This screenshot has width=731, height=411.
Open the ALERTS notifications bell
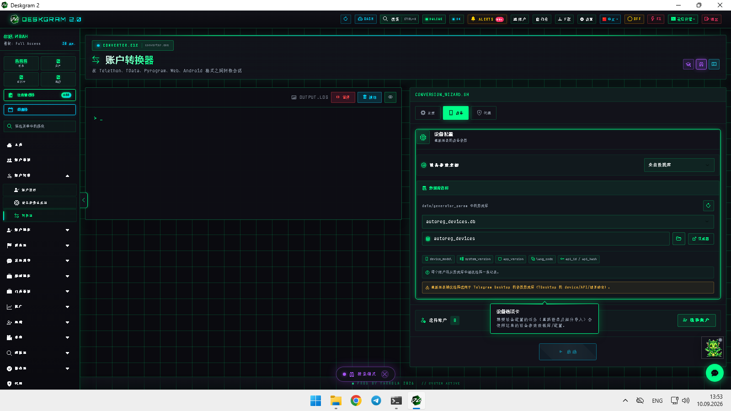pos(487,19)
